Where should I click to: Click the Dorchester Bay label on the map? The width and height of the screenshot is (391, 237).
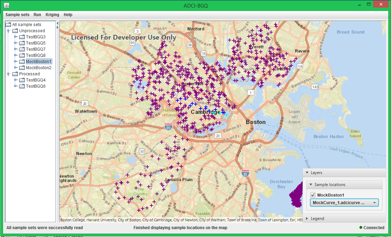coord(281,184)
